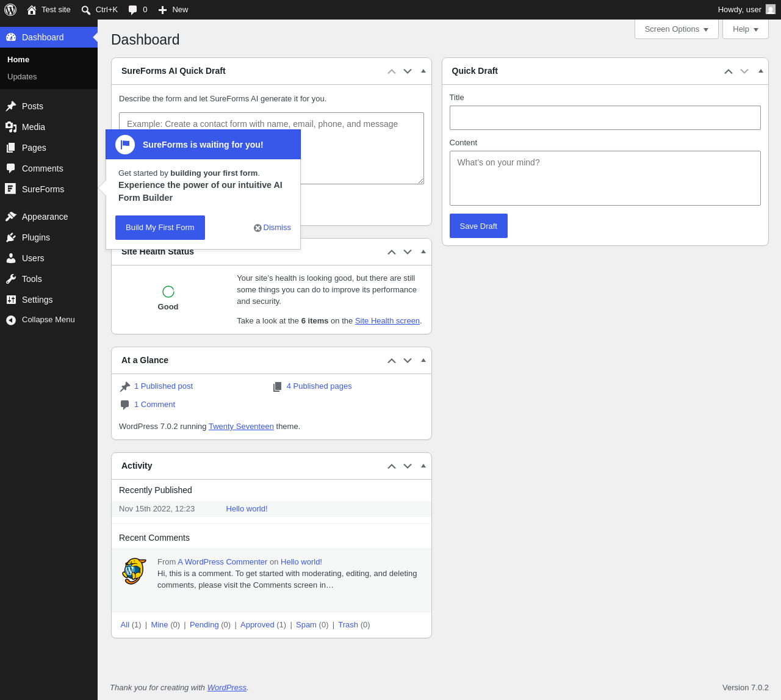Click the Media icon in the sidebar
Screen dimensions: 781x700
tap(11, 127)
